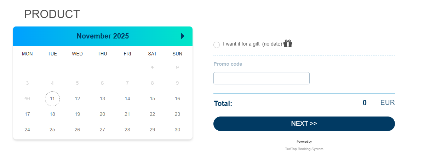
Task: Pick Saturday November 15
Action: [x=152, y=99]
